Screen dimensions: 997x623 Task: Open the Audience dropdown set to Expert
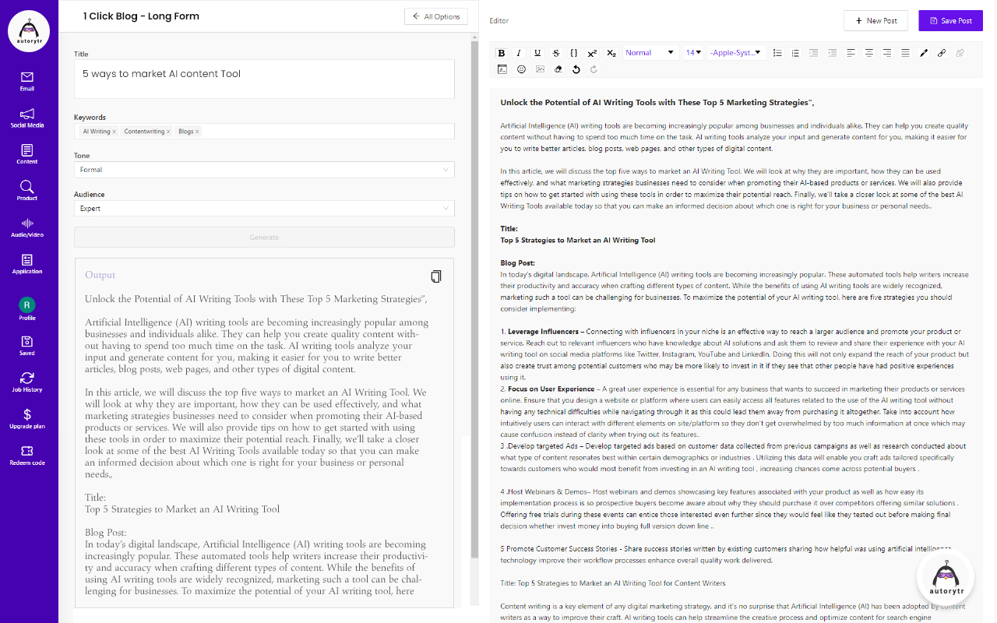click(264, 209)
